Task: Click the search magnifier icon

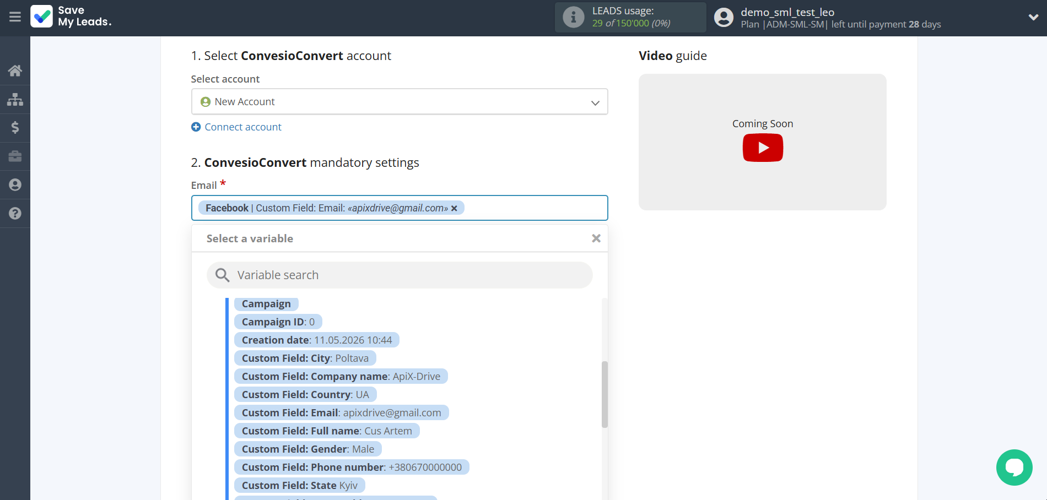Action: pos(222,275)
